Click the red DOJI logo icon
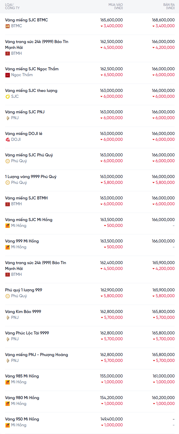The width and height of the screenshot is (179, 434). [8, 140]
